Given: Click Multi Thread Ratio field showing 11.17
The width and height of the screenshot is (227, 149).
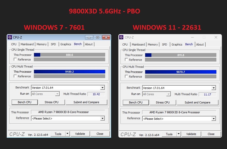Looking at the screenshot, I should (x=207, y=94).
